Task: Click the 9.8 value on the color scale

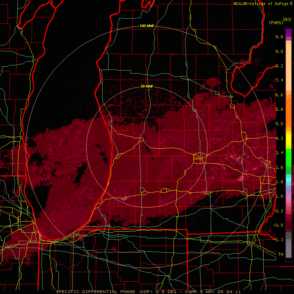Action: (279, 37)
